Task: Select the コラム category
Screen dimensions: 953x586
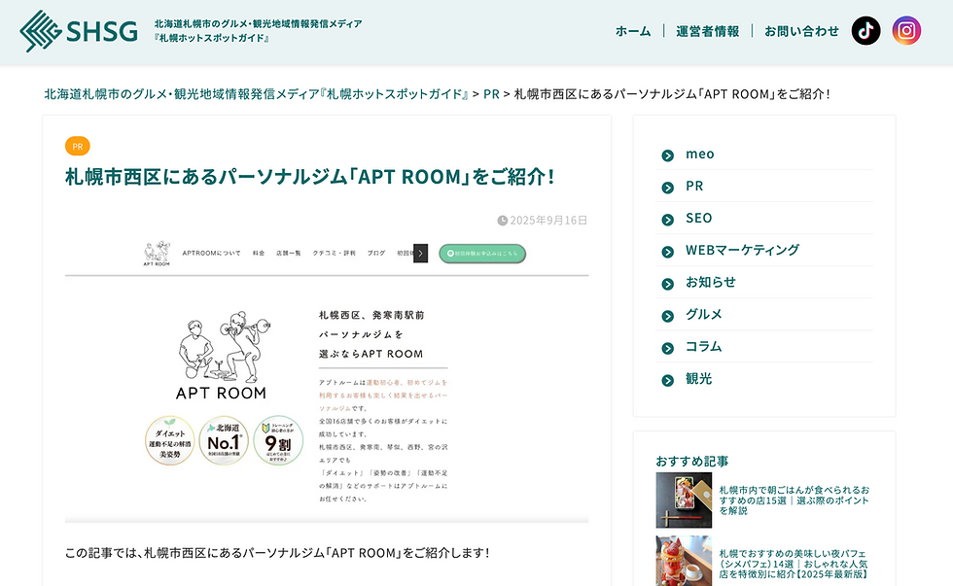Action: point(704,347)
